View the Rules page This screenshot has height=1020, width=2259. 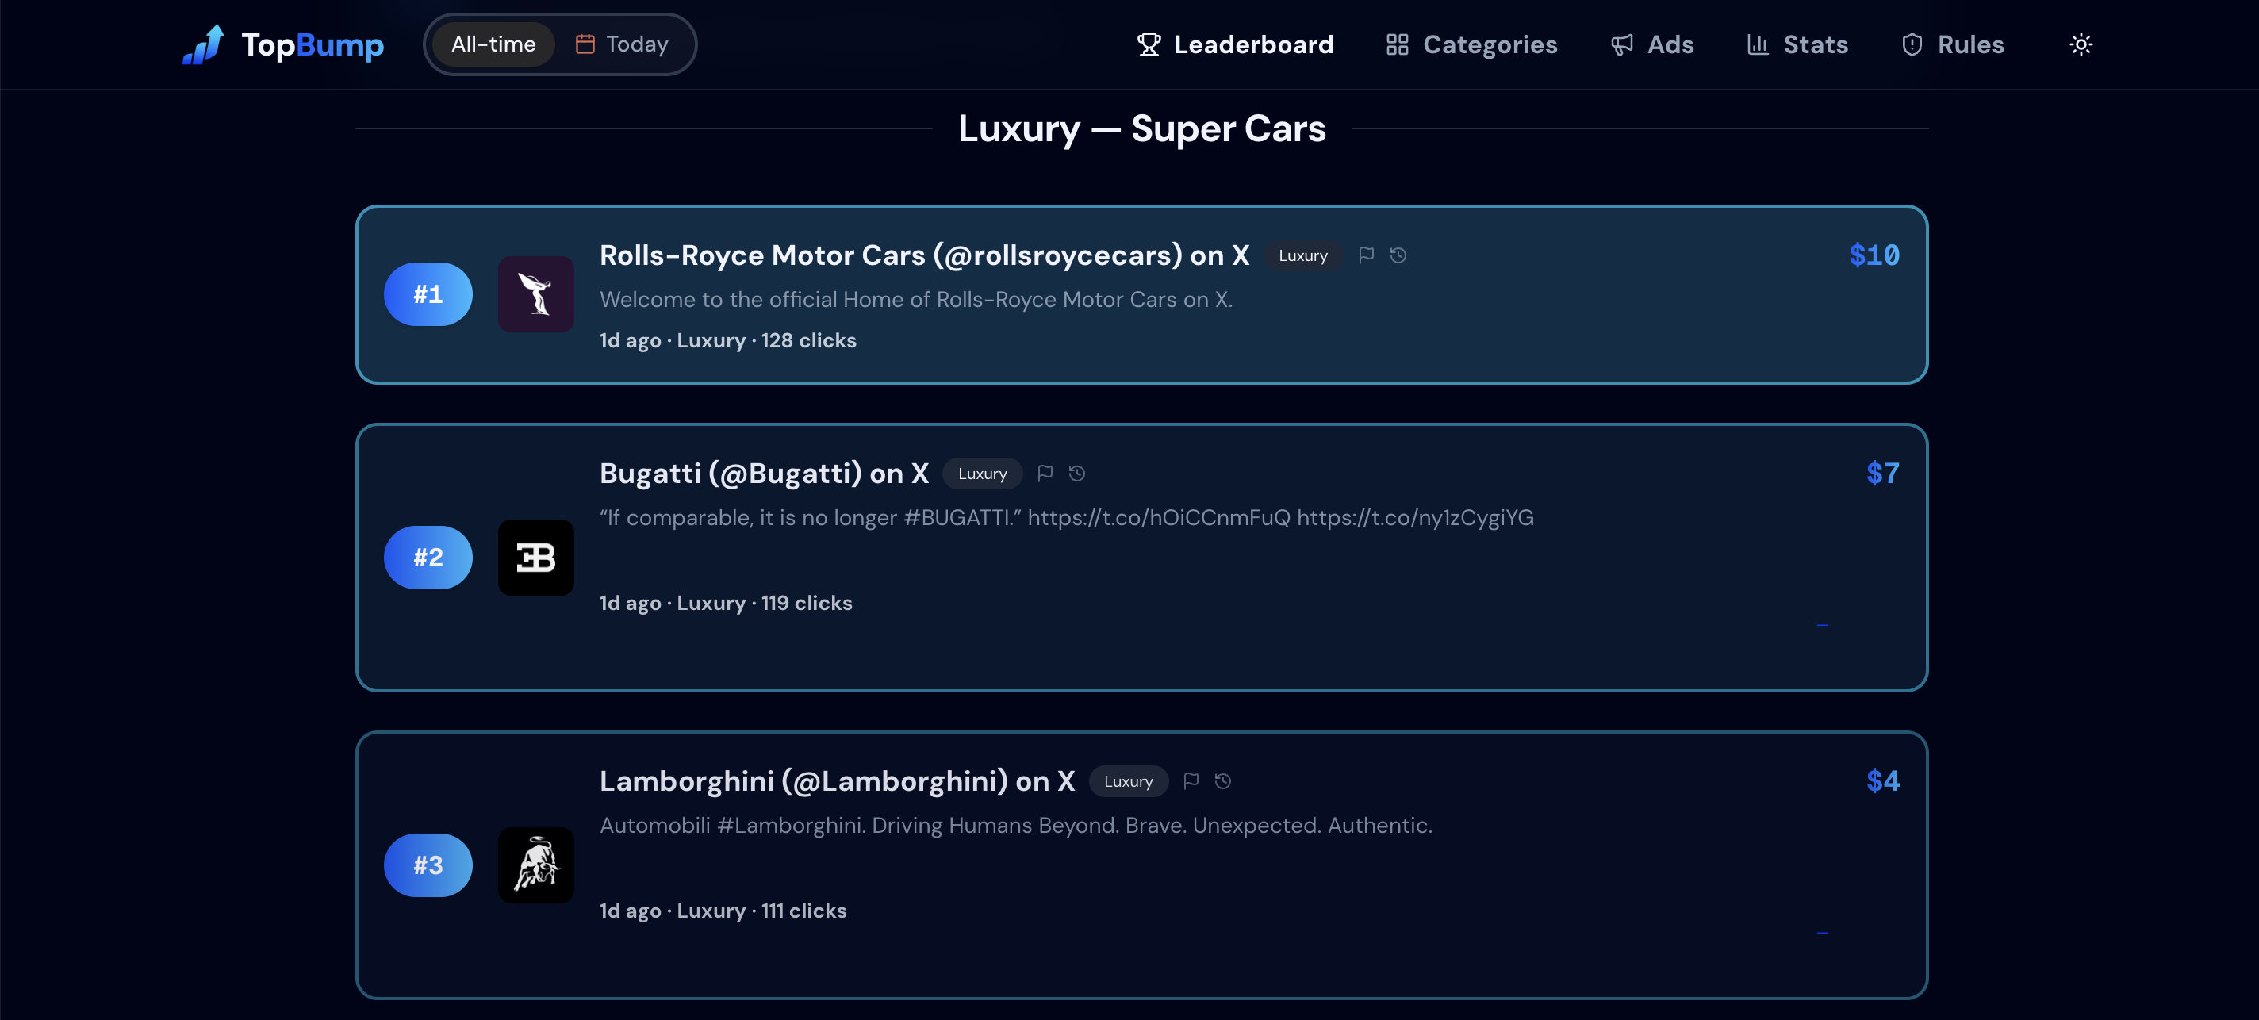tap(1952, 44)
